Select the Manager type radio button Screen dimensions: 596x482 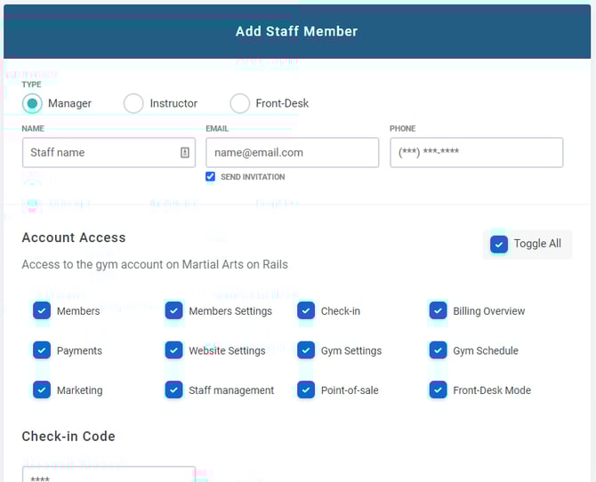coord(32,103)
